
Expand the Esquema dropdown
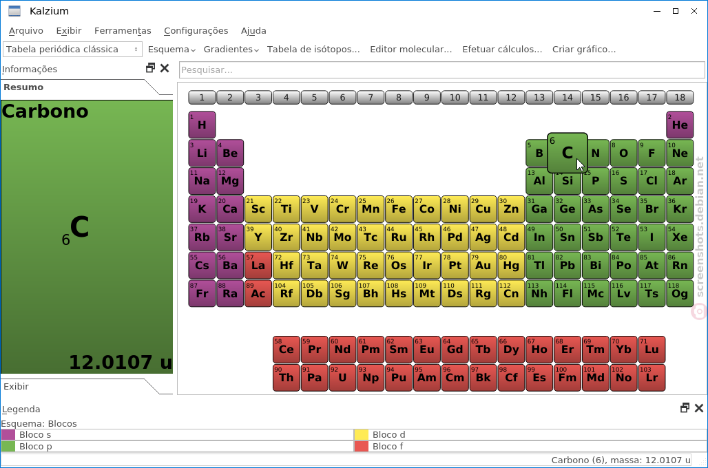tap(171, 49)
